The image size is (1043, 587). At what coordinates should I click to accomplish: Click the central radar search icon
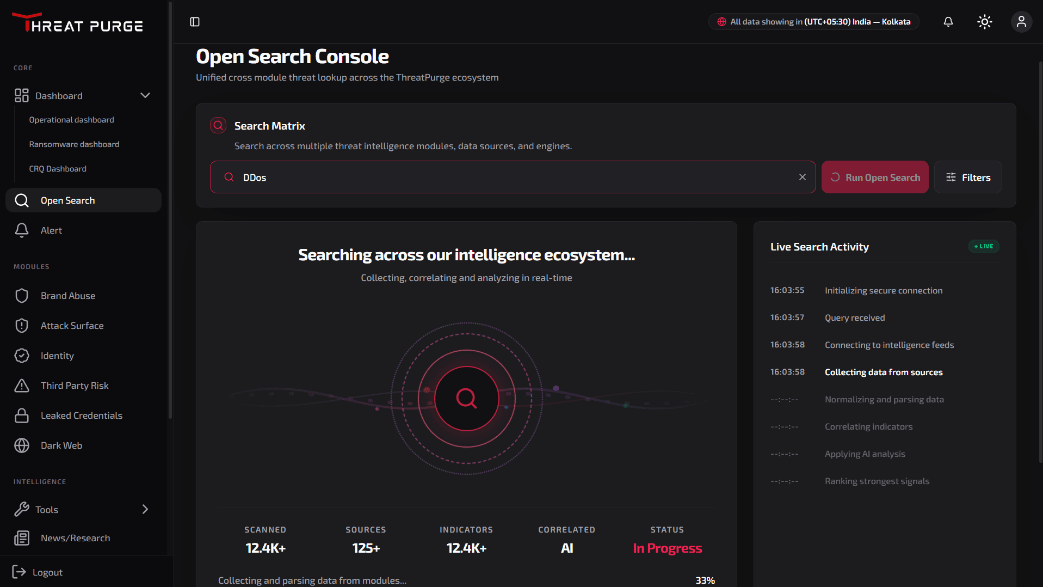coord(466,399)
